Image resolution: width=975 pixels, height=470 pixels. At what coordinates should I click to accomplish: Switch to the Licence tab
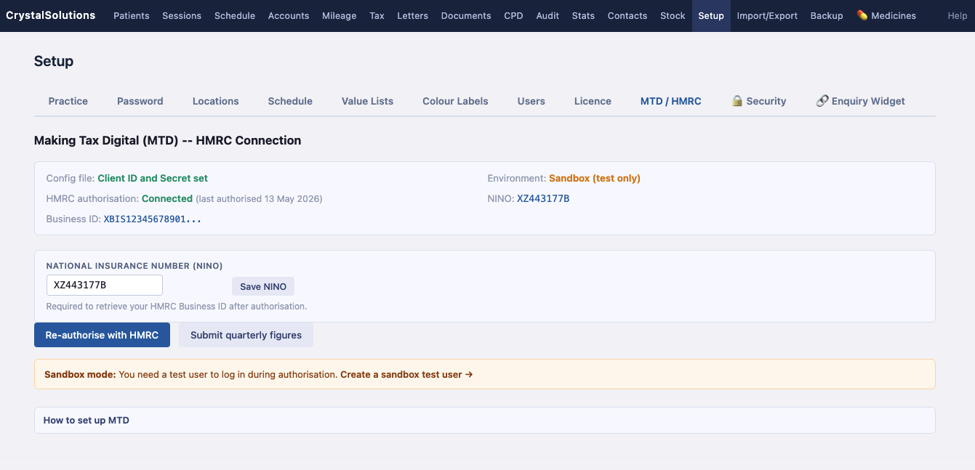593,101
